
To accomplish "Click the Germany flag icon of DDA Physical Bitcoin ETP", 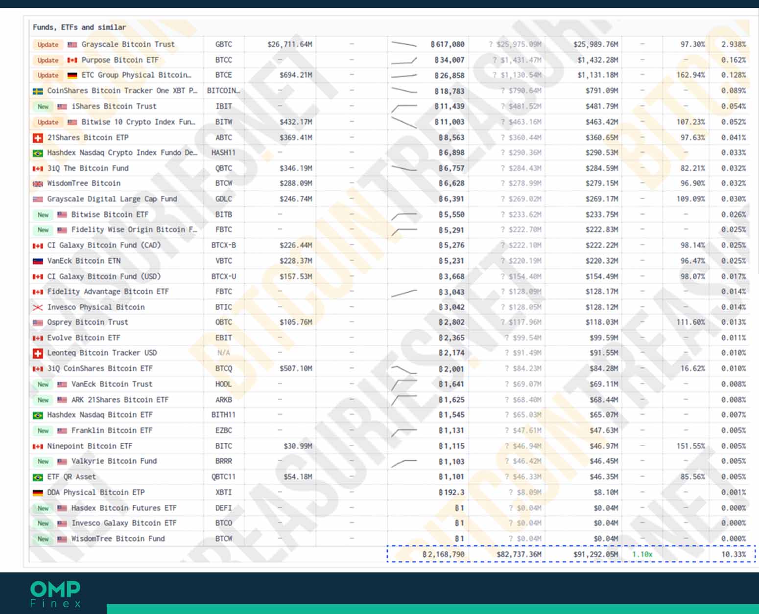I will [x=38, y=493].
